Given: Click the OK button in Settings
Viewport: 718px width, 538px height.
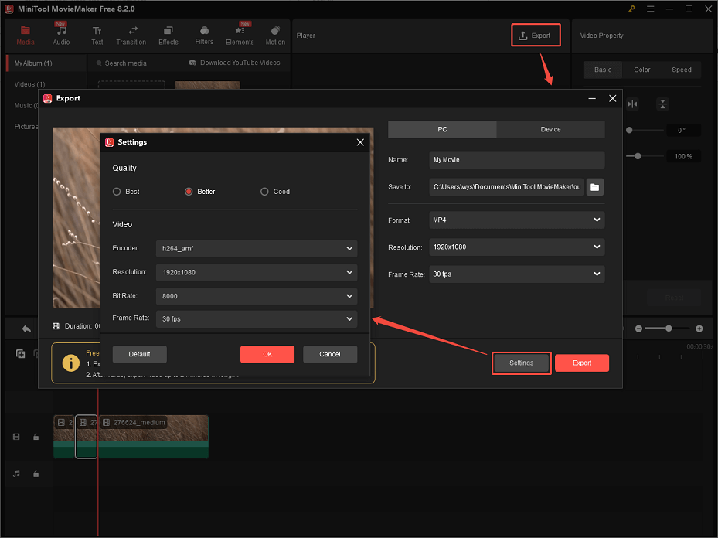Looking at the screenshot, I should 267,354.
